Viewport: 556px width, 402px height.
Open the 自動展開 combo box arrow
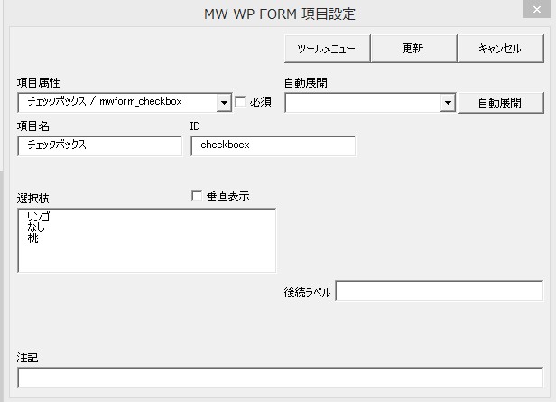pos(448,103)
